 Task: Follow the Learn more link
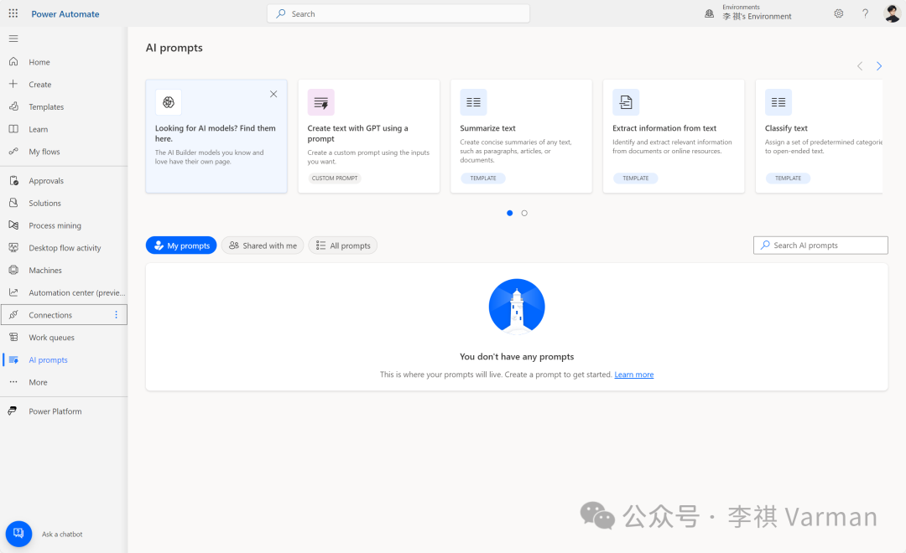634,375
